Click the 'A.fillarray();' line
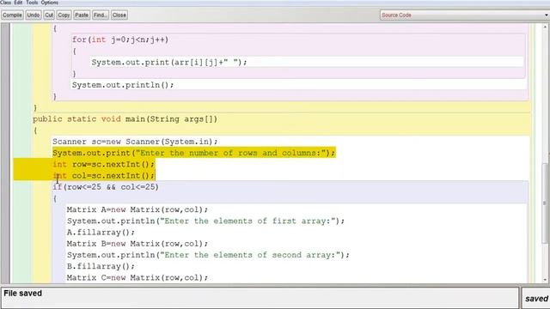The height and width of the screenshot is (309, 550). pyautogui.click(x=101, y=233)
